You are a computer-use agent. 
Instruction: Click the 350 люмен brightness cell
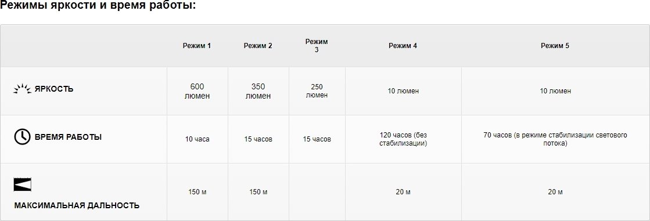258,91
